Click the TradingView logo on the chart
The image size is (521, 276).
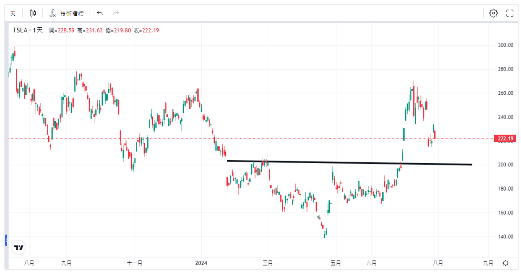(19, 247)
